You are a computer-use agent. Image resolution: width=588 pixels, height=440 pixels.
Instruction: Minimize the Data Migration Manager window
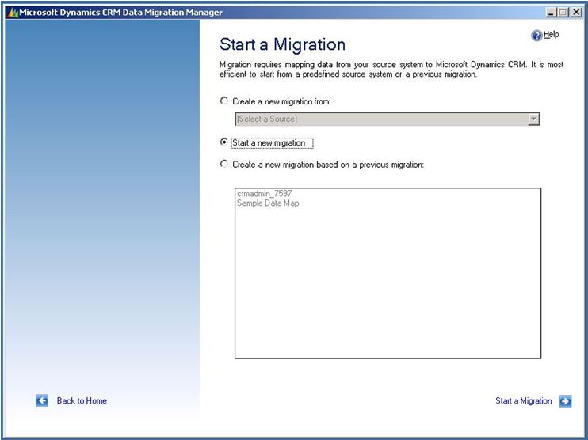point(551,13)
